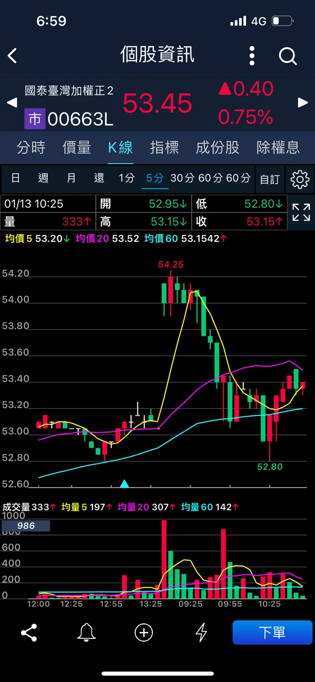Switch to 價量 tab
Viewport: 315px width, 682px height.
click(x=77, y=147)
